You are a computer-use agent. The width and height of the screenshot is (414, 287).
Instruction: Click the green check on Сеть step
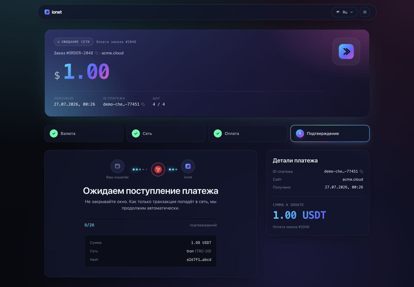coord(136,133)
